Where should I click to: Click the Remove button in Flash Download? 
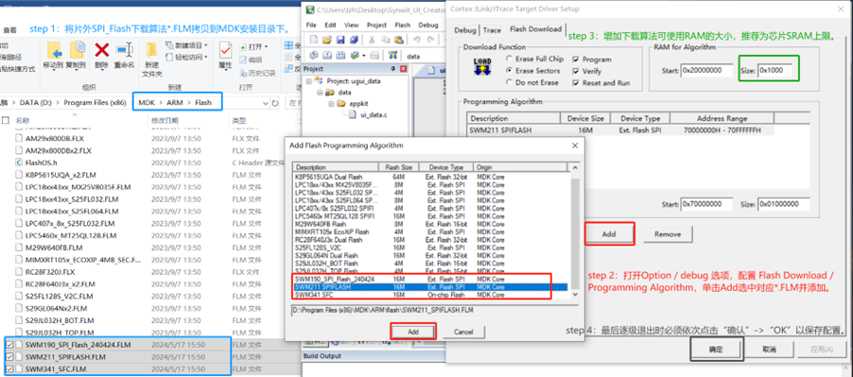pos(668,234)
